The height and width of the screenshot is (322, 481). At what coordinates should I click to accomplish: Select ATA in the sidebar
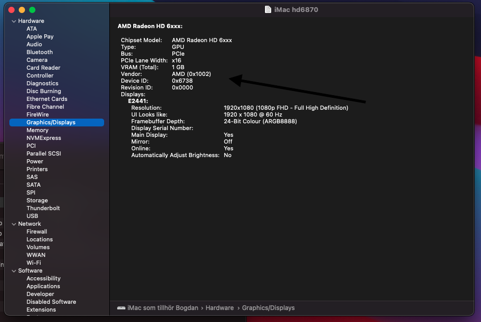(32, 29)
